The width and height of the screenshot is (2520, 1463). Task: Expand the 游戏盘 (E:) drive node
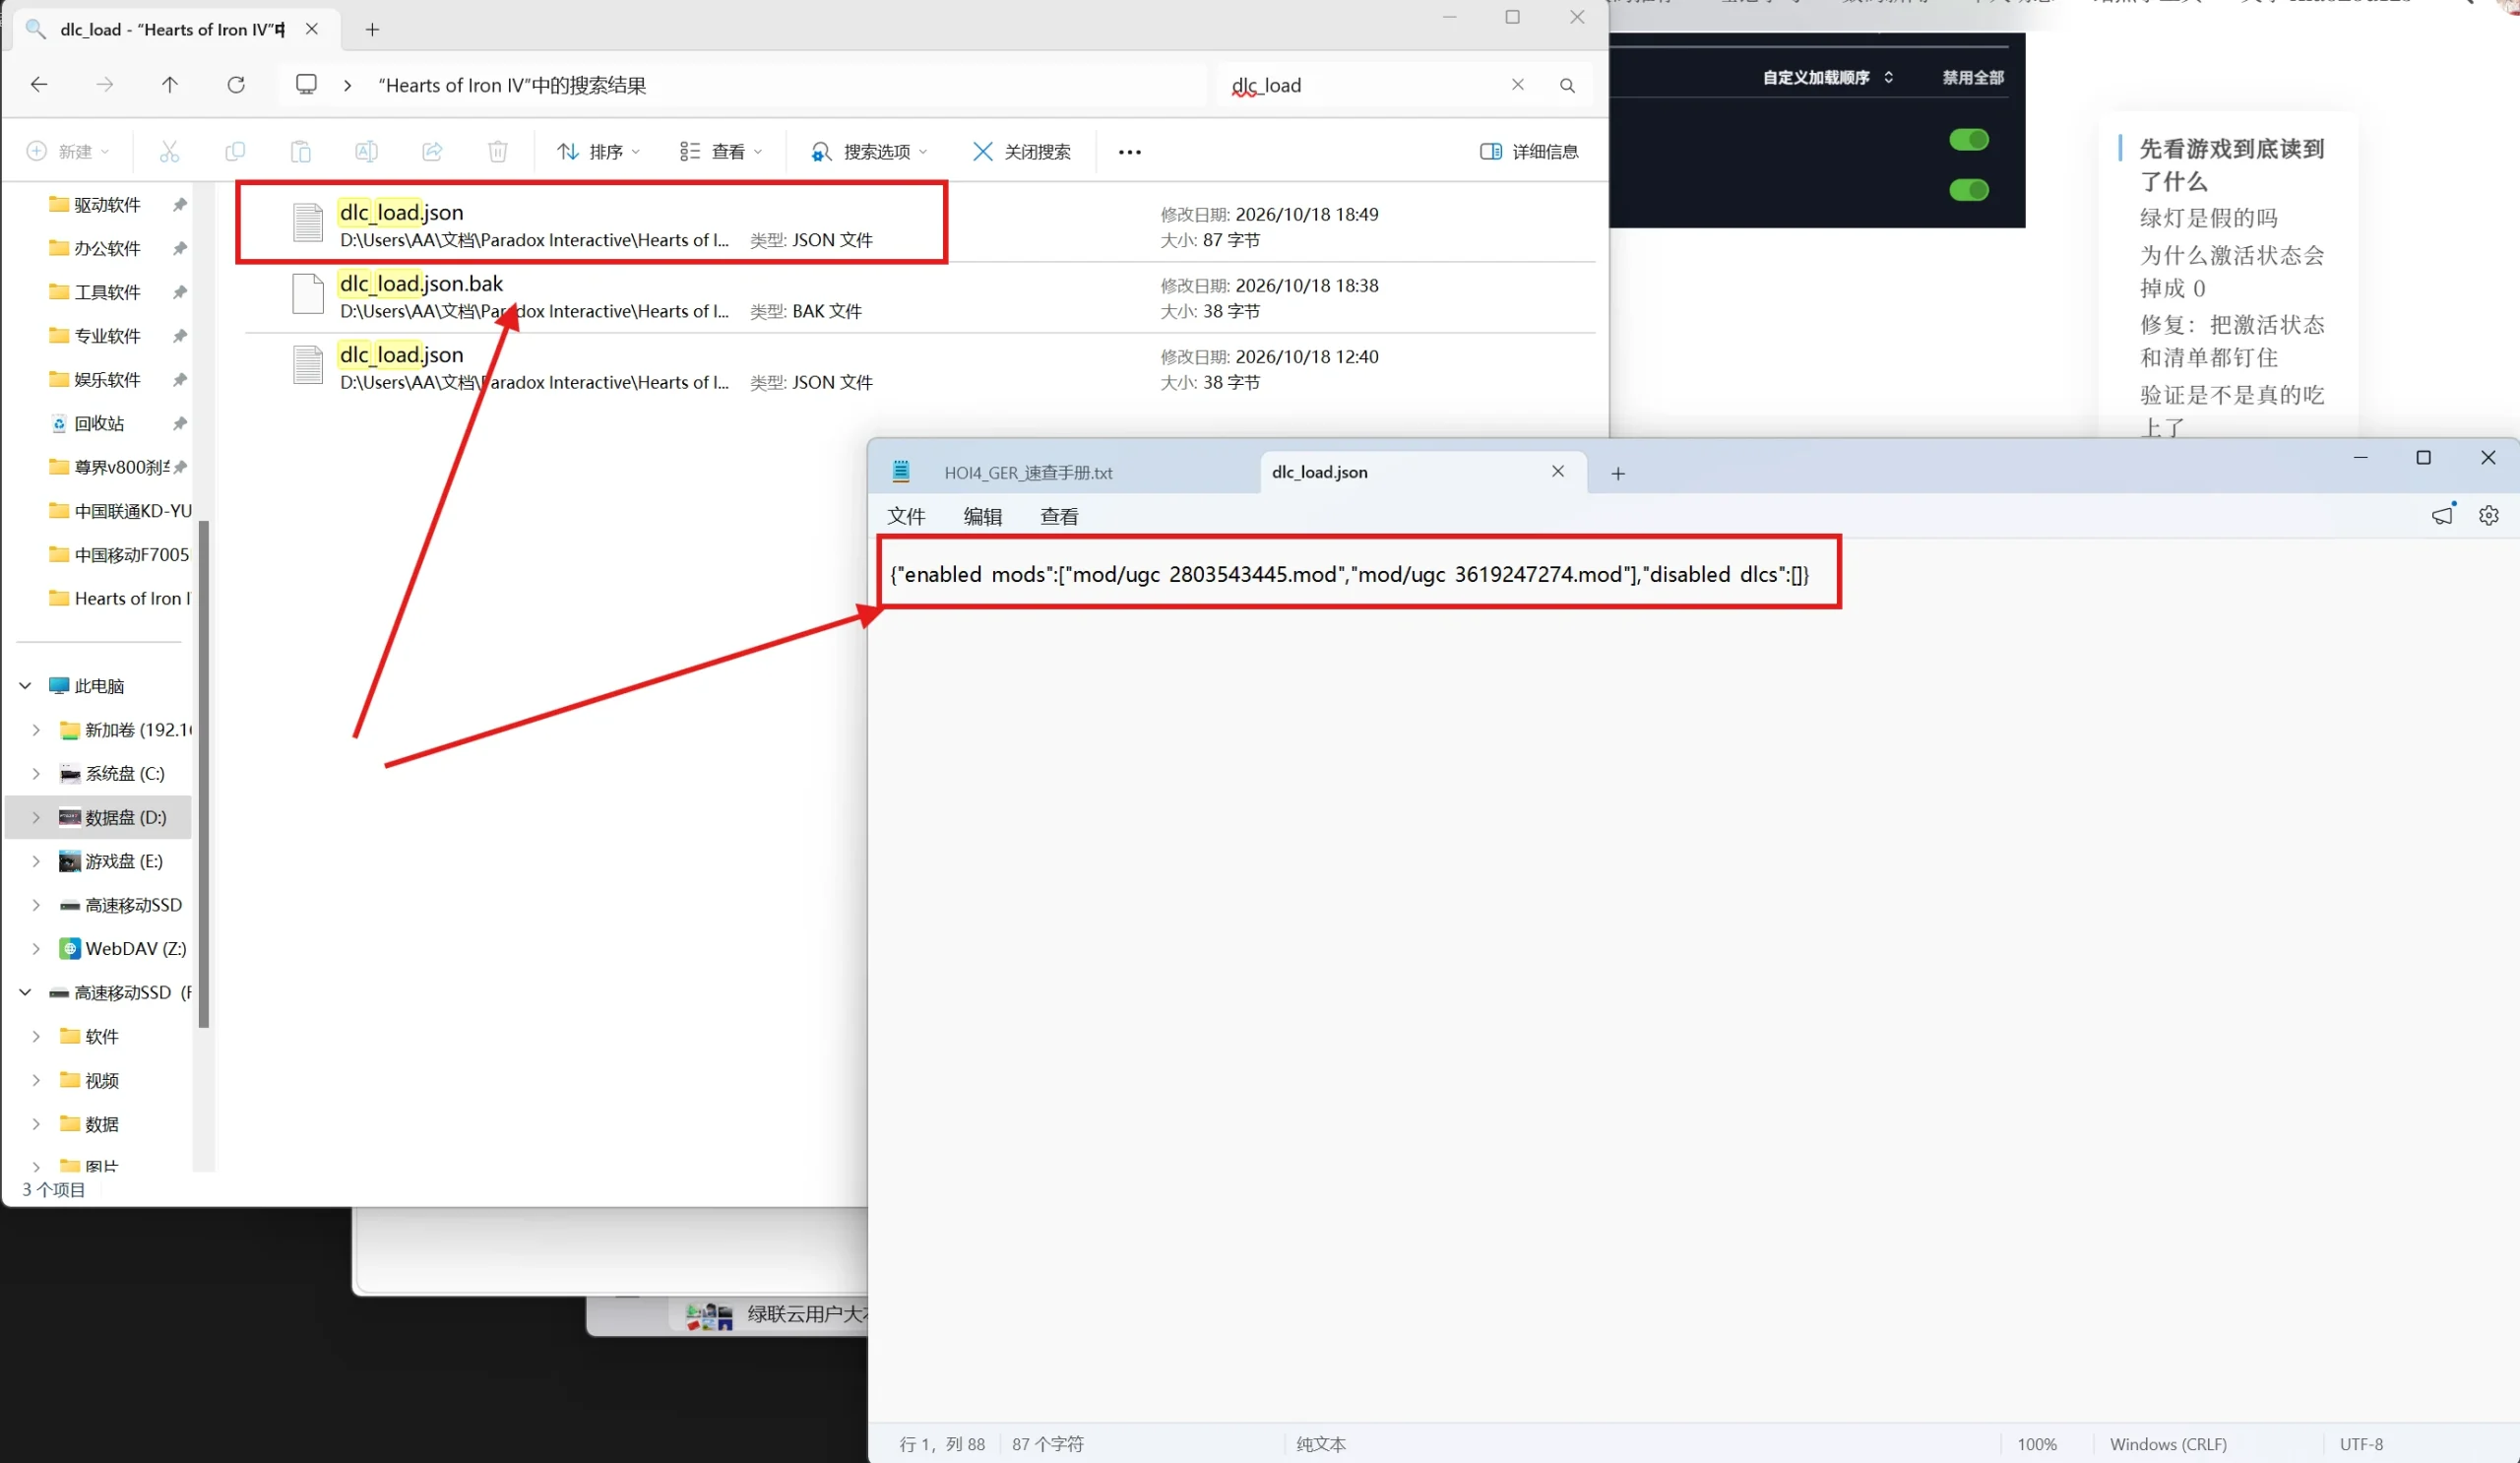36,861
